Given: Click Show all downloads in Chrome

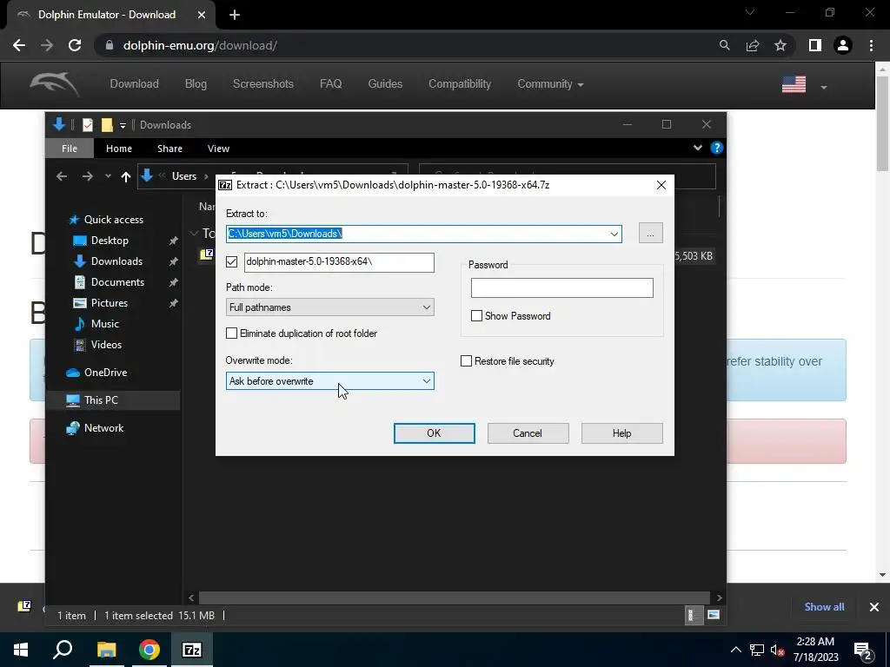Looking at the screenshot, I should (824, 607).
